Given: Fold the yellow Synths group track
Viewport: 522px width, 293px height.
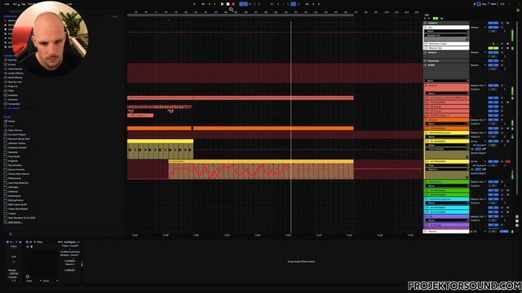Looking at the screenshot, I should [x=427, y=133].
